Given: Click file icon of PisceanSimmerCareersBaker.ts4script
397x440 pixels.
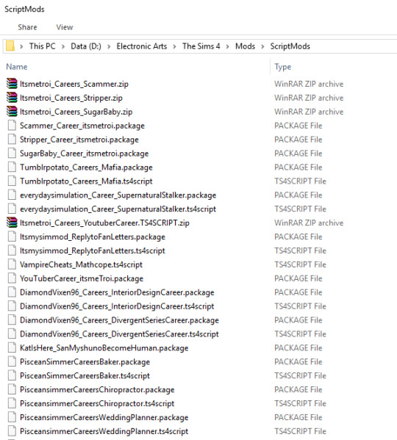Looking at the screenshot, I should [12, 375].
